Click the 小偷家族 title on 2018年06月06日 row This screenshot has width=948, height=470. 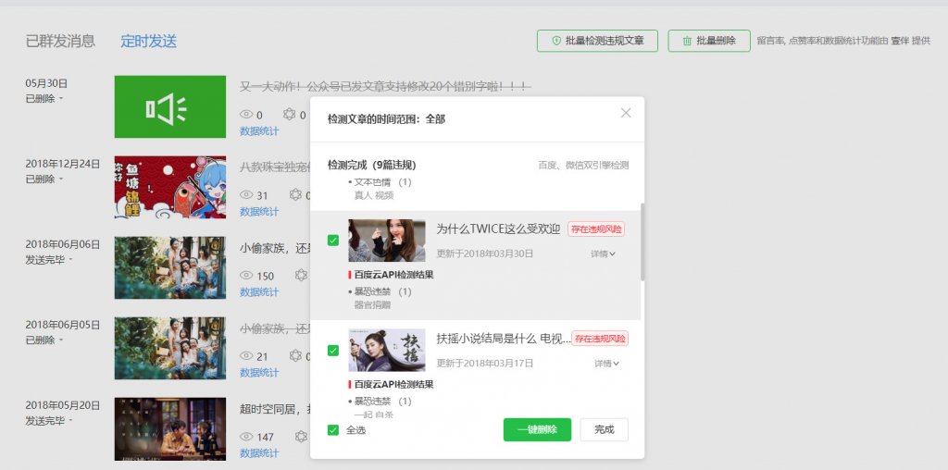pos(275,247)
